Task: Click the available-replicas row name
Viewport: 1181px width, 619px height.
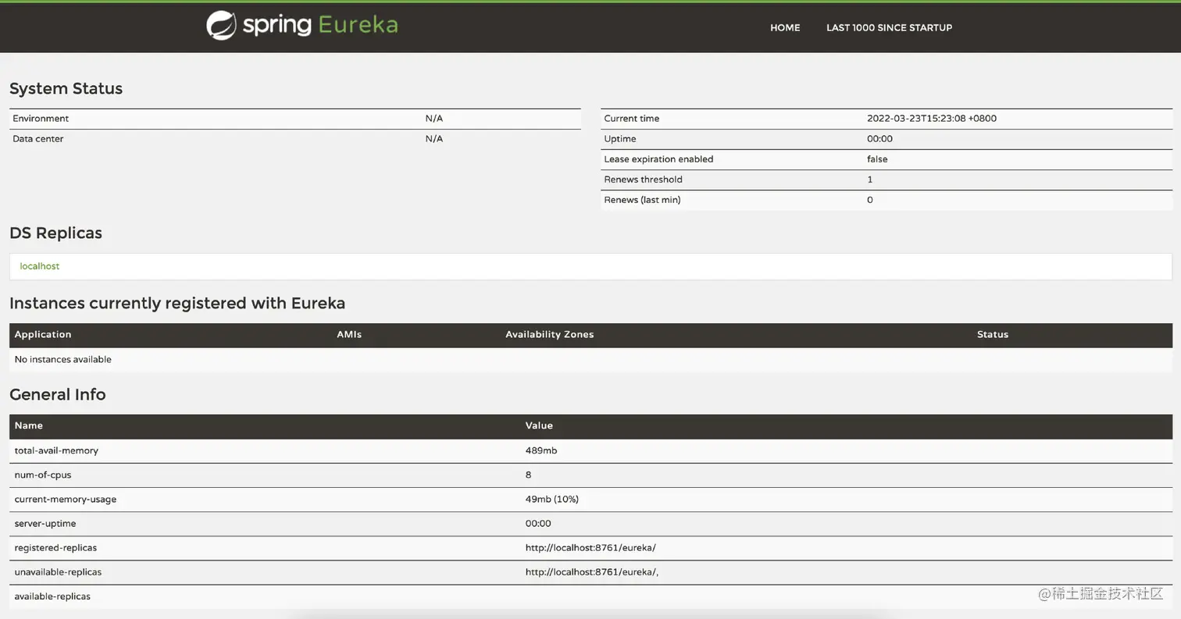Action: pyautogui.click(x=52, y=596)
